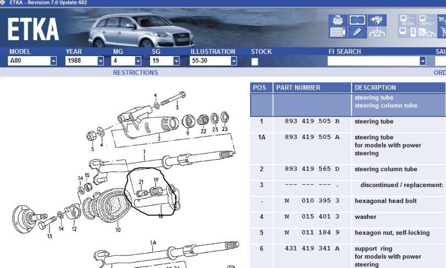Select part number N 010 395 3
446x268 pixels.
[312, 201]
